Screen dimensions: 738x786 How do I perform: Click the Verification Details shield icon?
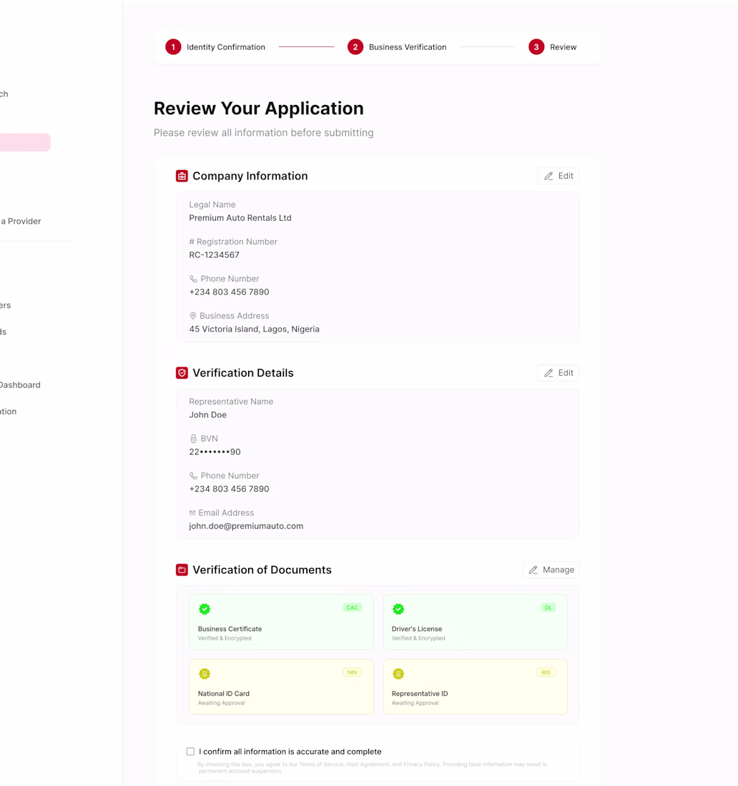click(182, 373)
